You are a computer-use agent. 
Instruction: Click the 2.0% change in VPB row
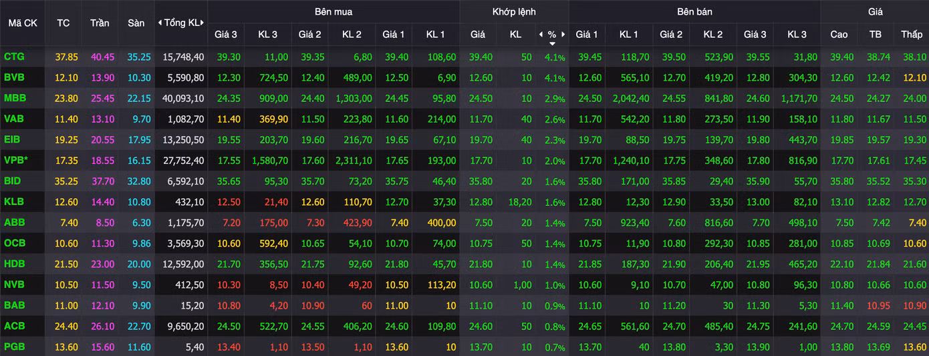555,161
